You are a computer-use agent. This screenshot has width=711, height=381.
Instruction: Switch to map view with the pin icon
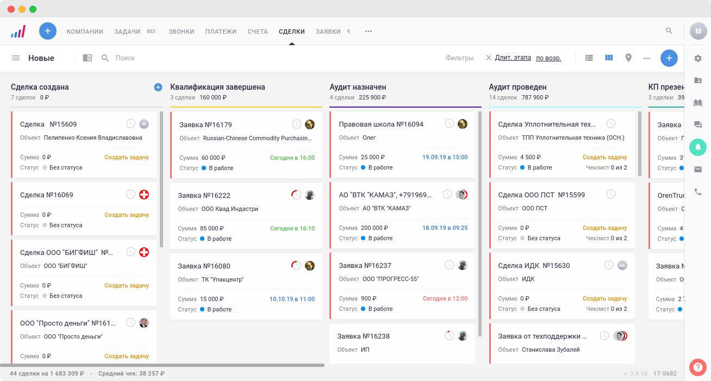tap(628, 58)
